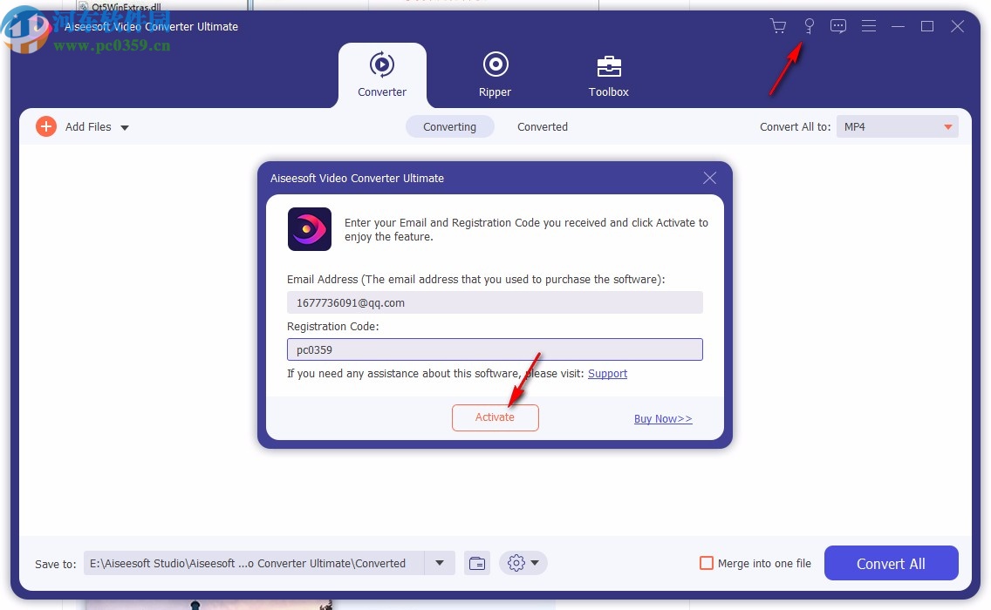This screenshot has height=610, width=991.
Task: Click the Registration Code input field
Action: coord(495,349)
